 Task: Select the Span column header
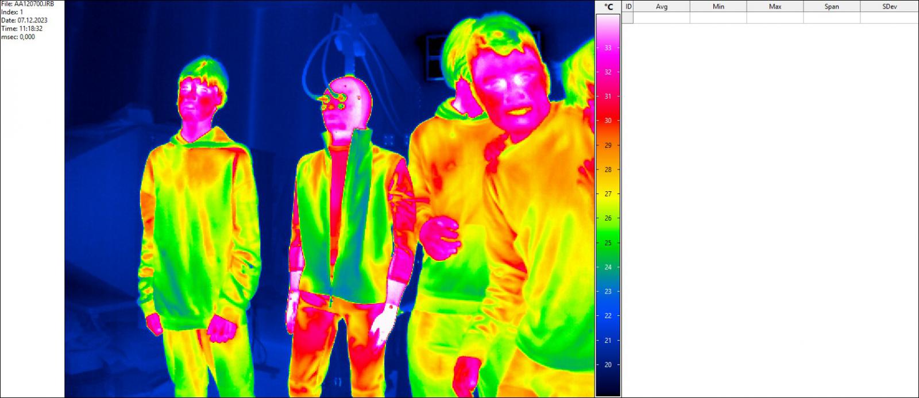click(832, 6)
